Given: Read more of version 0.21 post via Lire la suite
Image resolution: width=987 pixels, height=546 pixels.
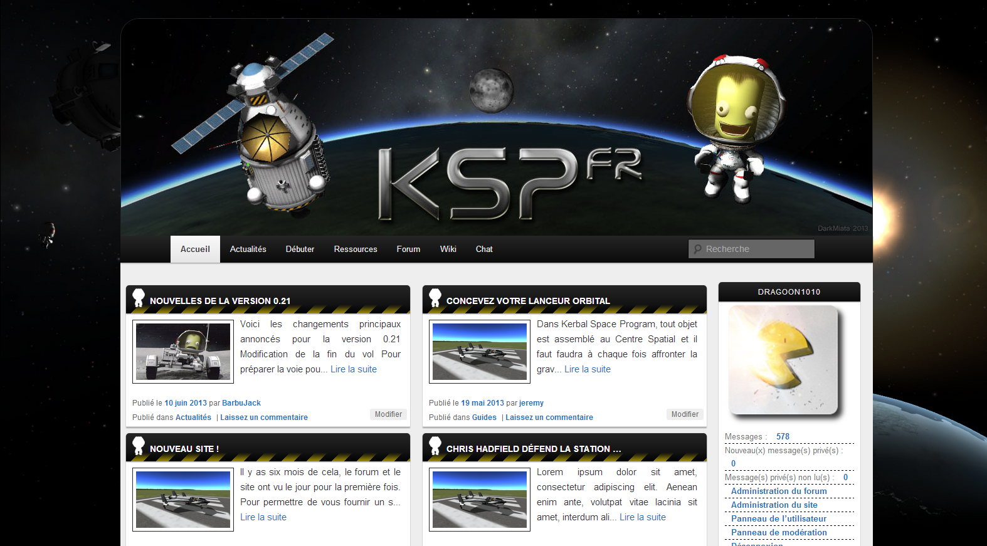Looking at the screenshot, I should pos(354,369).
